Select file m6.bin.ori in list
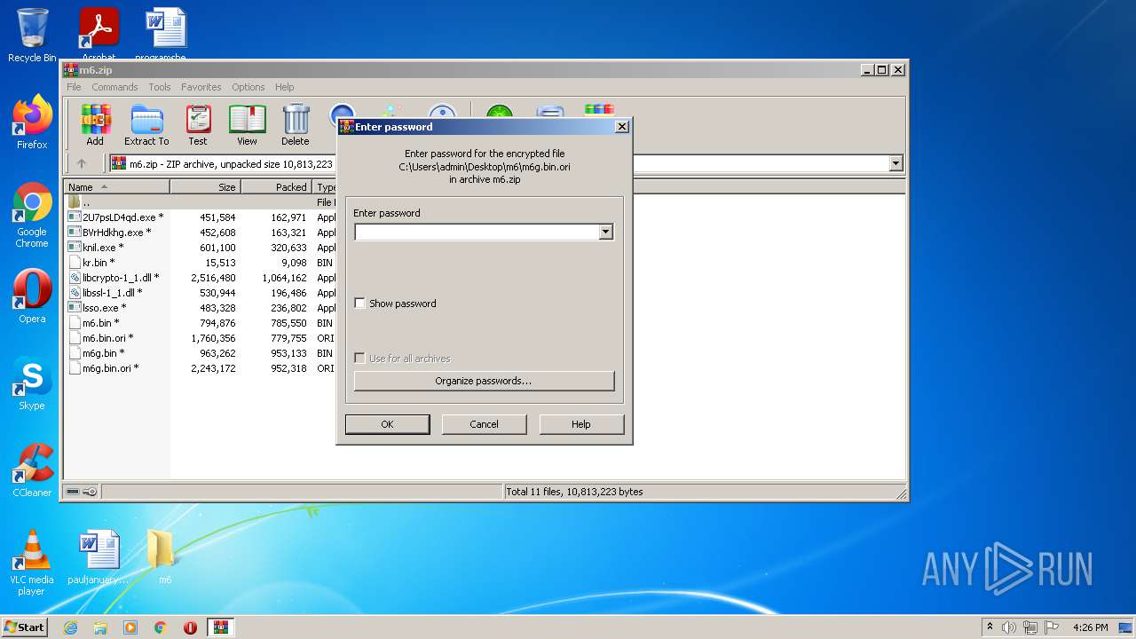This screenshot has width=1136, height=639. point(107,338)
